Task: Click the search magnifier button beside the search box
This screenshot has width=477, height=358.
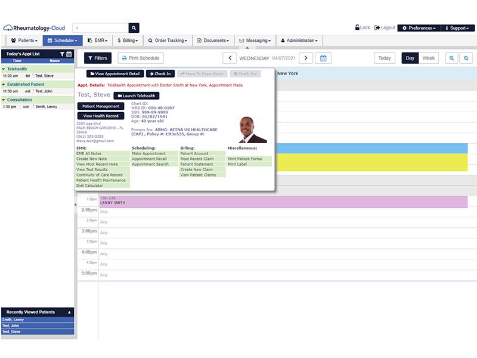Action: (x=134, y=27)
